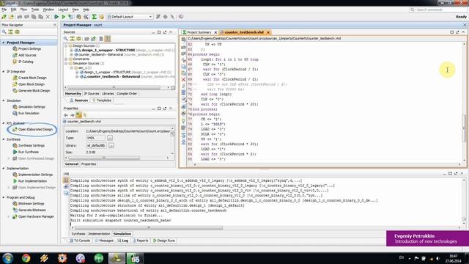The width and height of the screenshot is (469, 264).
Task: Click Generate Block Design
Action: [x=34, y=91]
